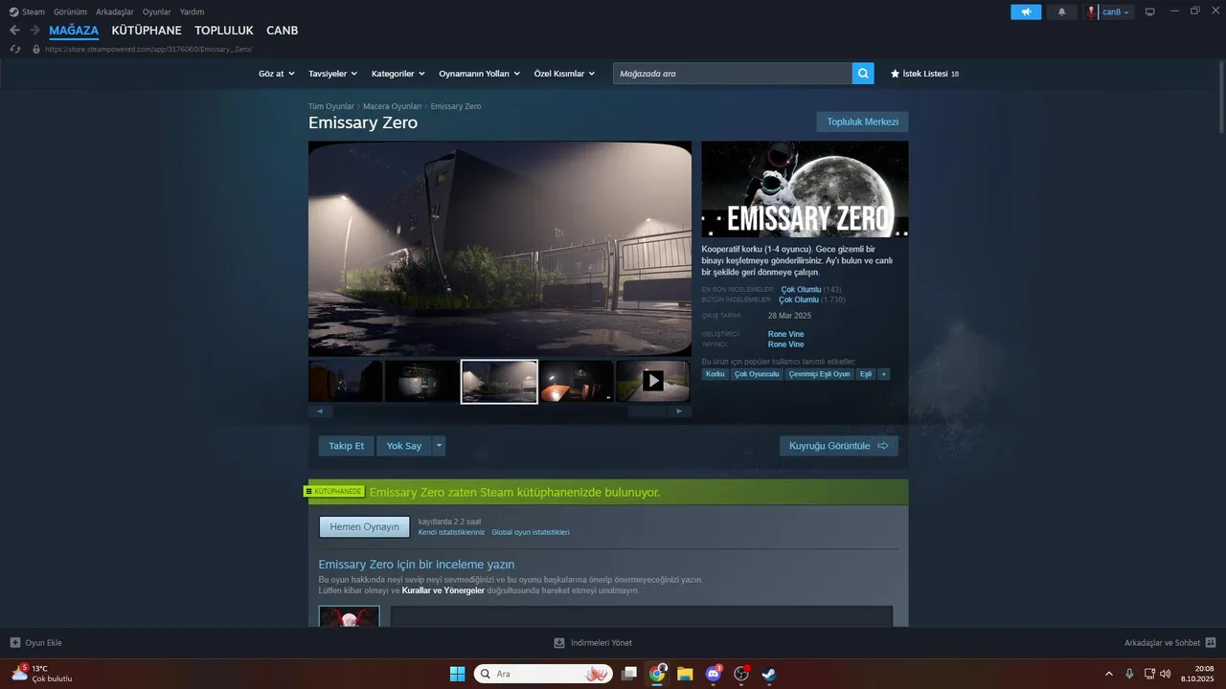Click Tüm Oyunlar breadcrumb

pos(331,106)
